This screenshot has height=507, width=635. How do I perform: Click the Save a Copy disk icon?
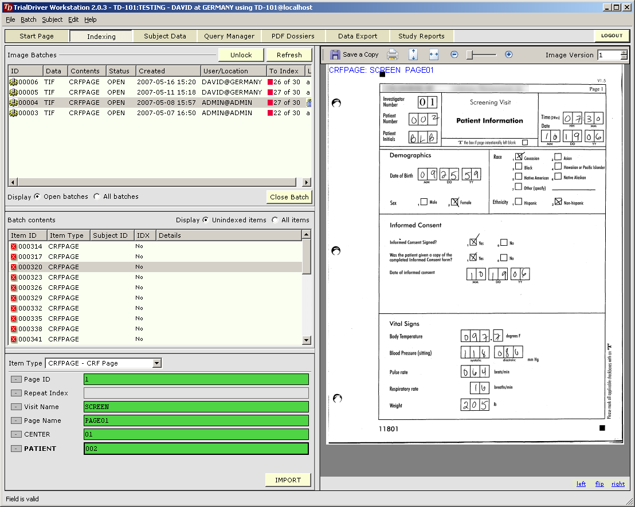[x=335, y=55]
